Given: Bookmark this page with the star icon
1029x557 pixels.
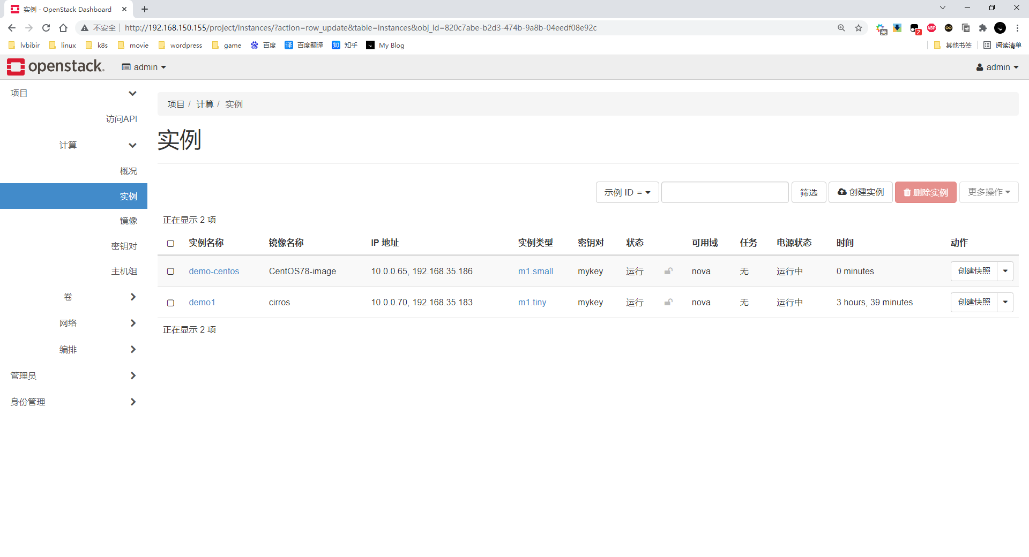Looking at the screenshot, I should [859, 28].
